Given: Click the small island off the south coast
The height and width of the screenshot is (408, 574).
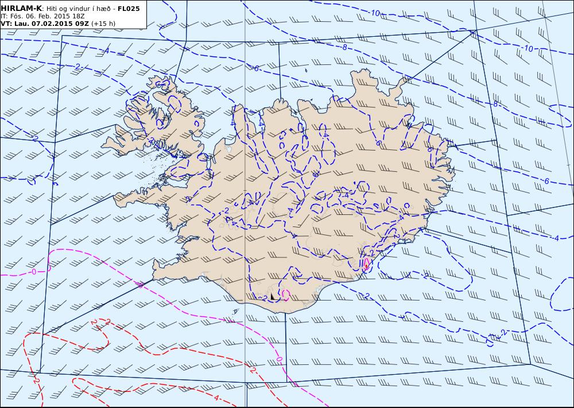Looking at the screenshot, I should pos(236,311).
